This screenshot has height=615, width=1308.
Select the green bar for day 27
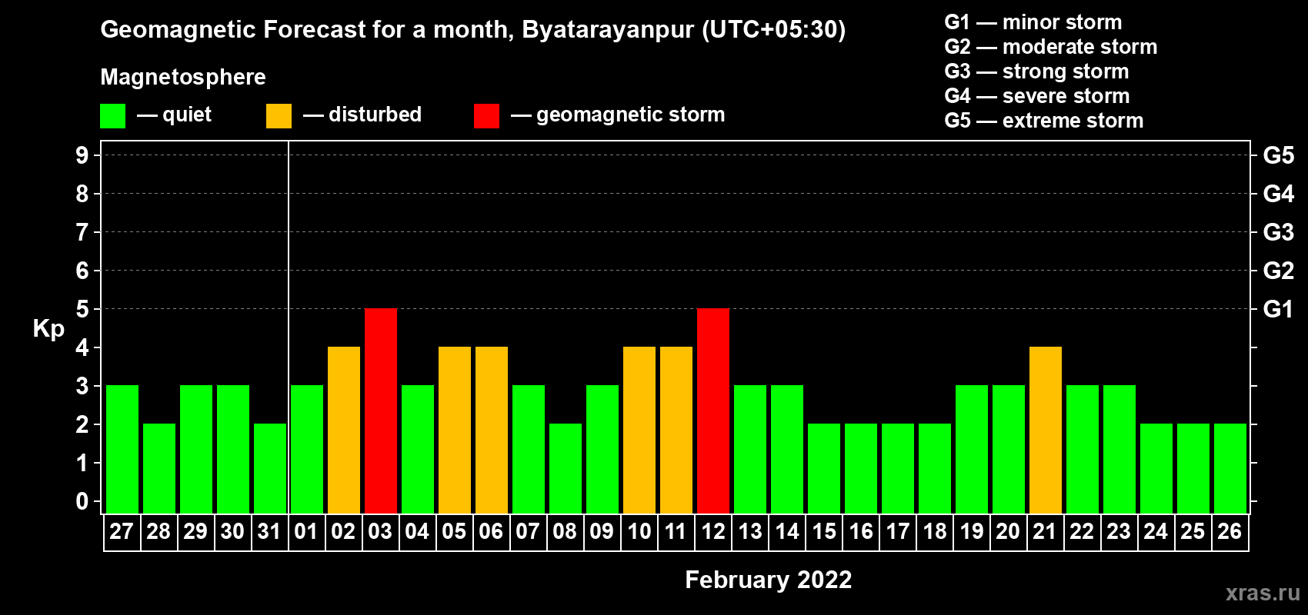pos(122,449)
